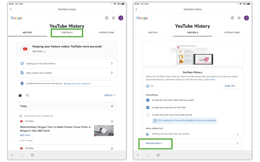
Task: Remove Today's activity with the X
Action: point(112,106)
